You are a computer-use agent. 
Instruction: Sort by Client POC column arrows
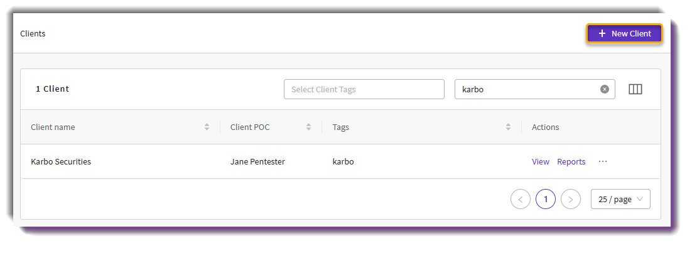click(x=308, y=127)
